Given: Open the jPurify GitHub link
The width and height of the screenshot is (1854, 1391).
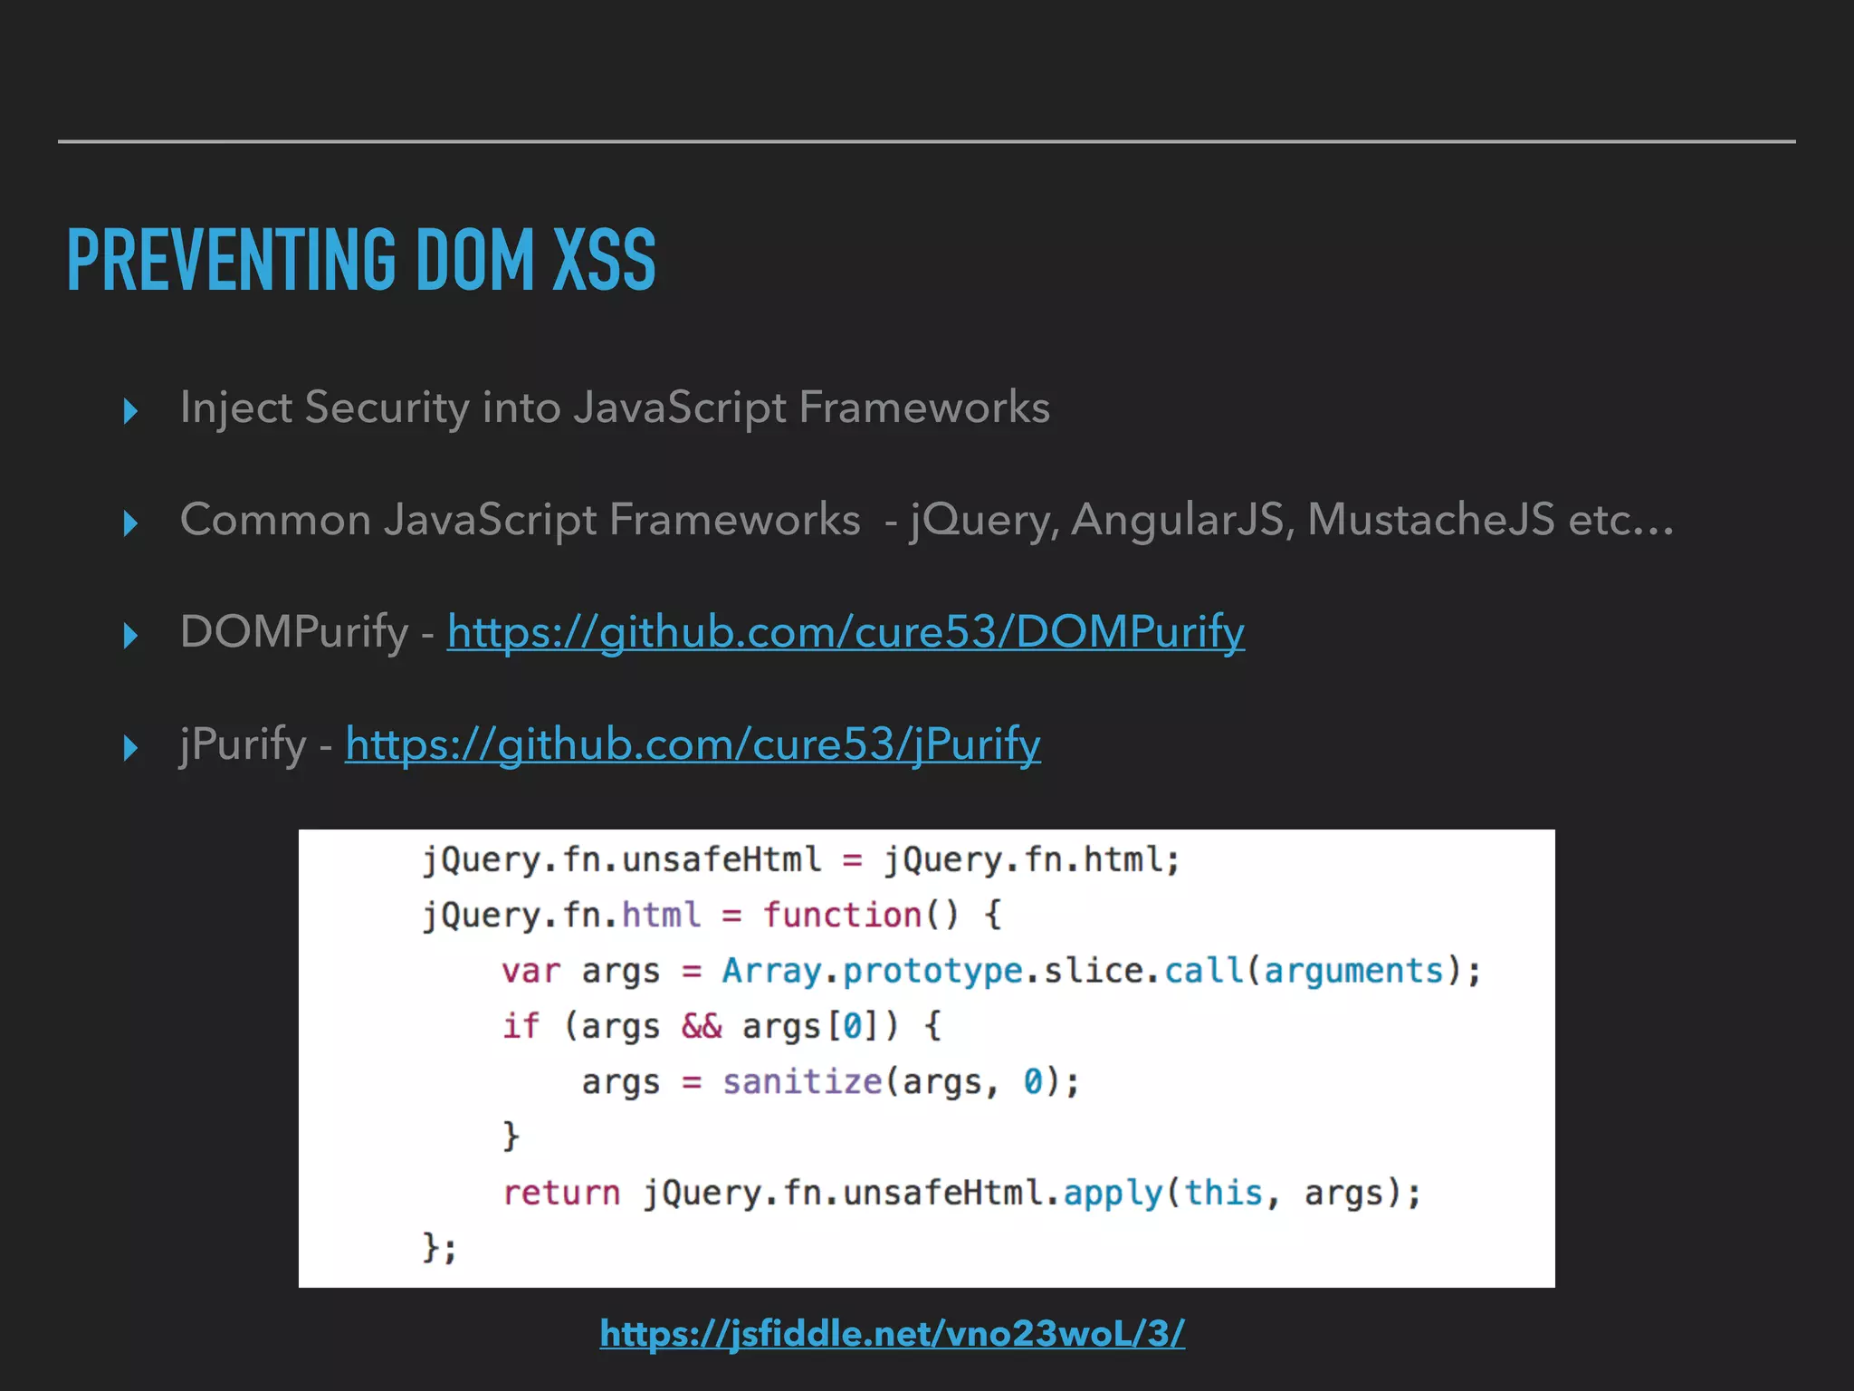Looking at the screenshot, I should 693,744.
